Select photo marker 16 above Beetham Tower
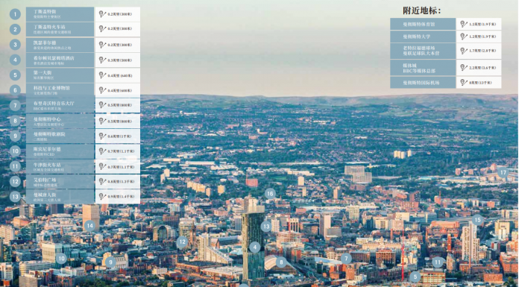 point(270,194)
